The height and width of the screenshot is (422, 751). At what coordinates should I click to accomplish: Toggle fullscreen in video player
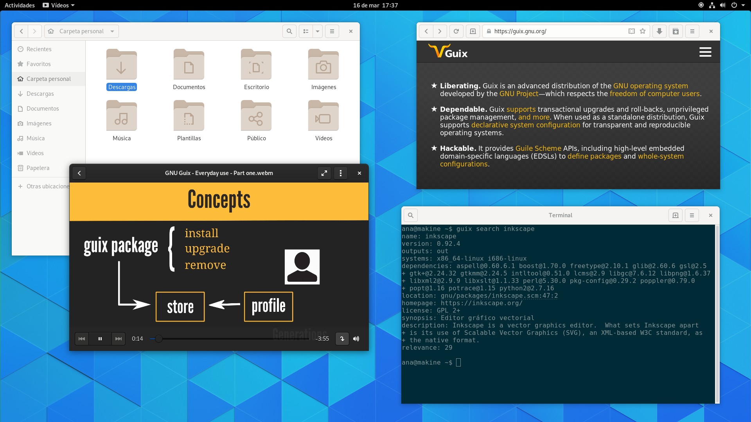tap(324, 173)
